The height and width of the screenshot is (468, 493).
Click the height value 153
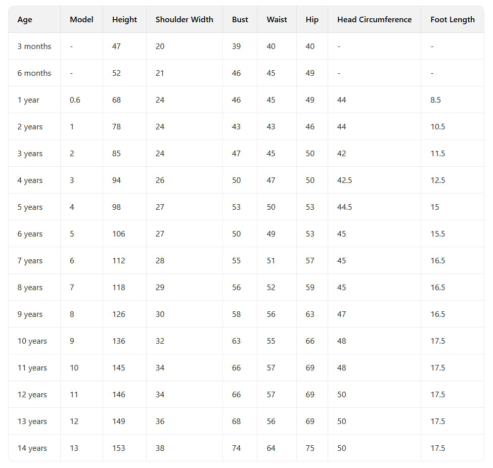click(x=119, y=448)
